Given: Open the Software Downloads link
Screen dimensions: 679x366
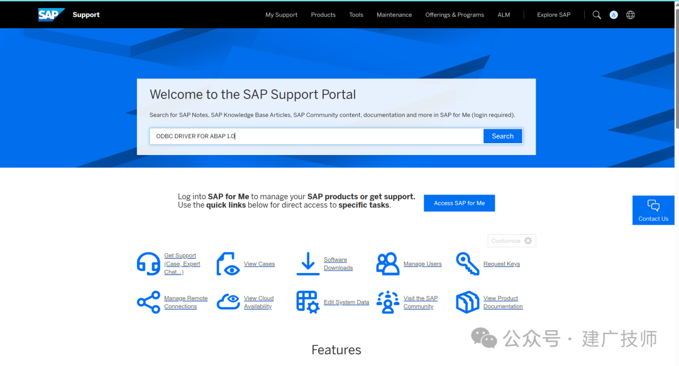Looking at the screenshot, I should coord(338,264).
